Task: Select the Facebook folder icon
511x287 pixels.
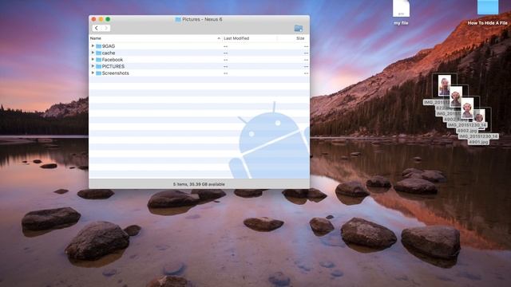Action: pyautogui.click(x=98, y=60)
